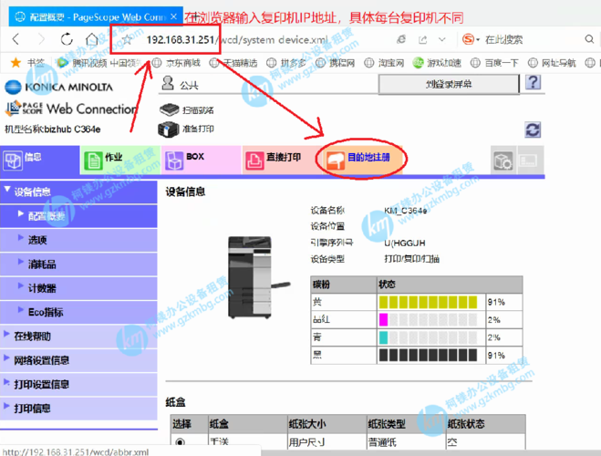Click the share icon in address bar
The height and width of the screenshot is (456, 601).
click(x=423, y=39)
